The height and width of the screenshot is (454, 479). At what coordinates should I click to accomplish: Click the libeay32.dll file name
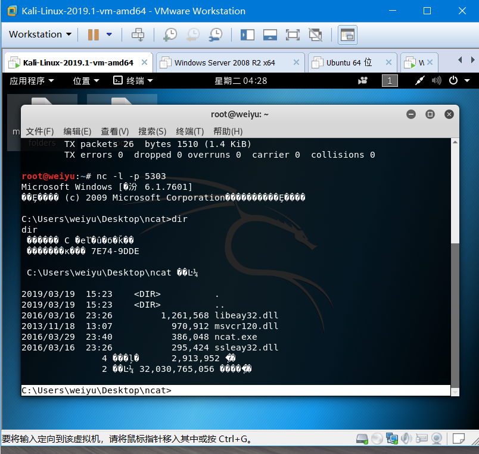point(246,315)
